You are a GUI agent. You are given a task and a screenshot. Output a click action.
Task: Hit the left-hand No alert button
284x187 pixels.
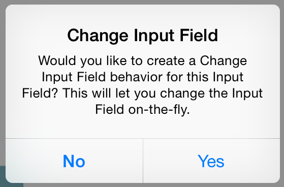pos(74,161)
